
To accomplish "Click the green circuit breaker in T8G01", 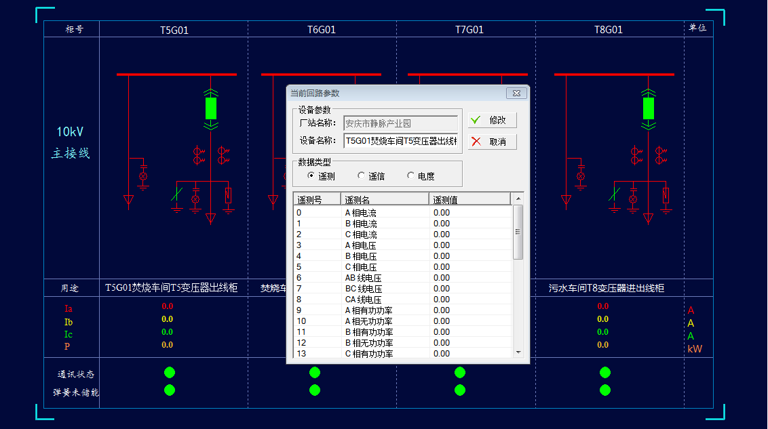I will coord(648,108).
